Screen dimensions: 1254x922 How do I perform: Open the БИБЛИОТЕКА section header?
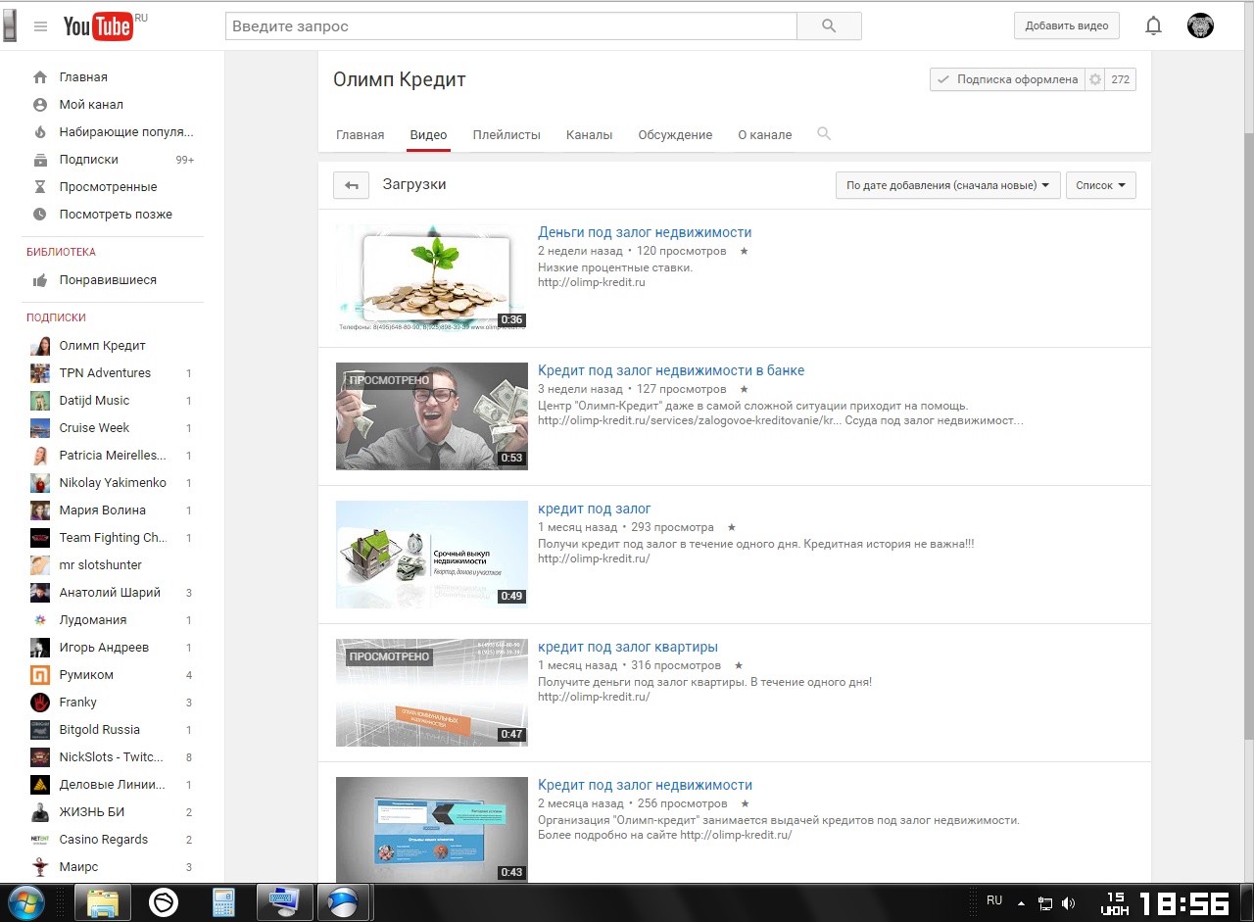pos(61,252)
